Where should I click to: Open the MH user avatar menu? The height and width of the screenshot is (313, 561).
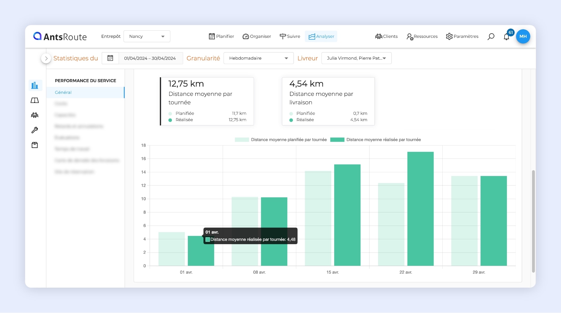click(x=523, y=36)
